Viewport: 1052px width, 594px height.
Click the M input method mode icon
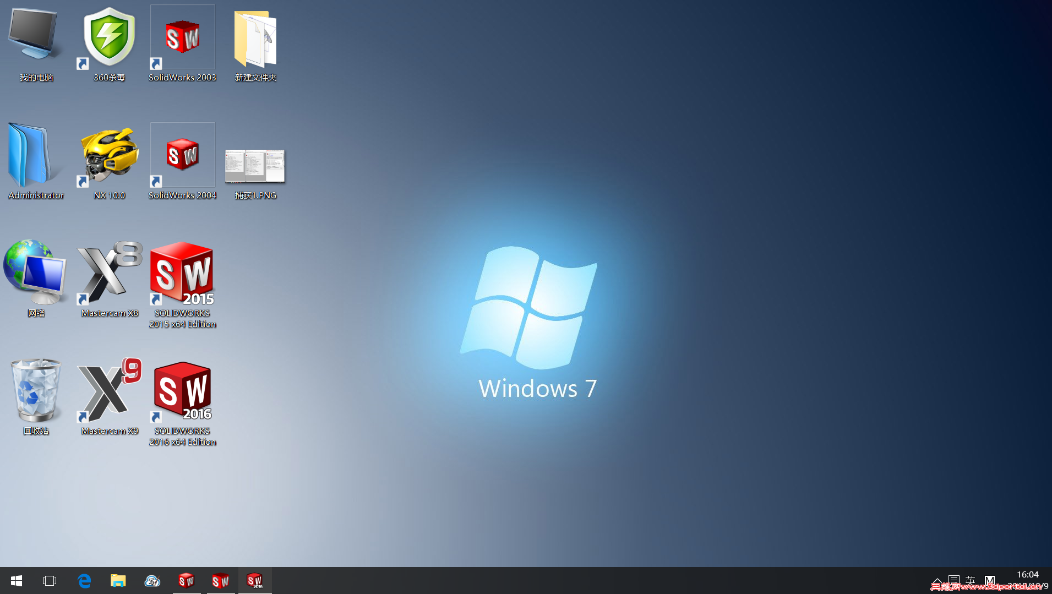(x=990, y=580)
